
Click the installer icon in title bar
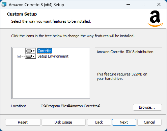tap(4, 5)
